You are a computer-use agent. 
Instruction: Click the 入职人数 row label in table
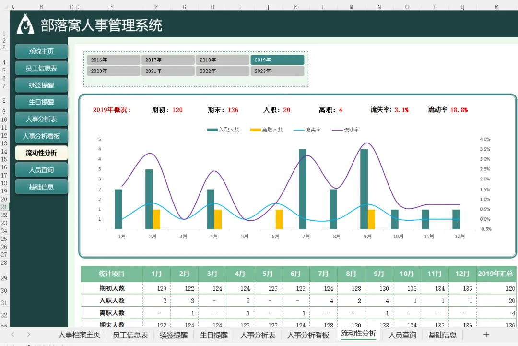112,301
